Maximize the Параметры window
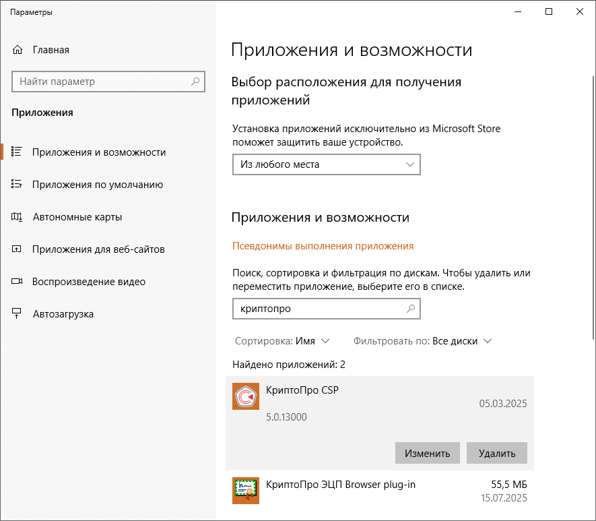This screenshot has width=596, height=521. tap(549, 11)
